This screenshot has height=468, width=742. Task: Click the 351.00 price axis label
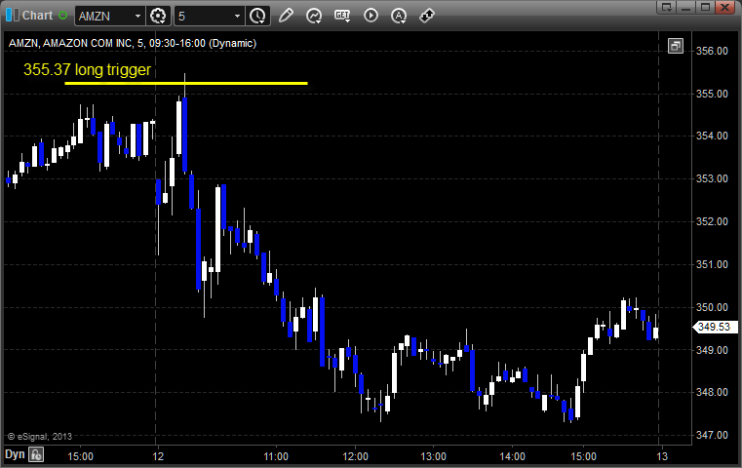(712, 264)
